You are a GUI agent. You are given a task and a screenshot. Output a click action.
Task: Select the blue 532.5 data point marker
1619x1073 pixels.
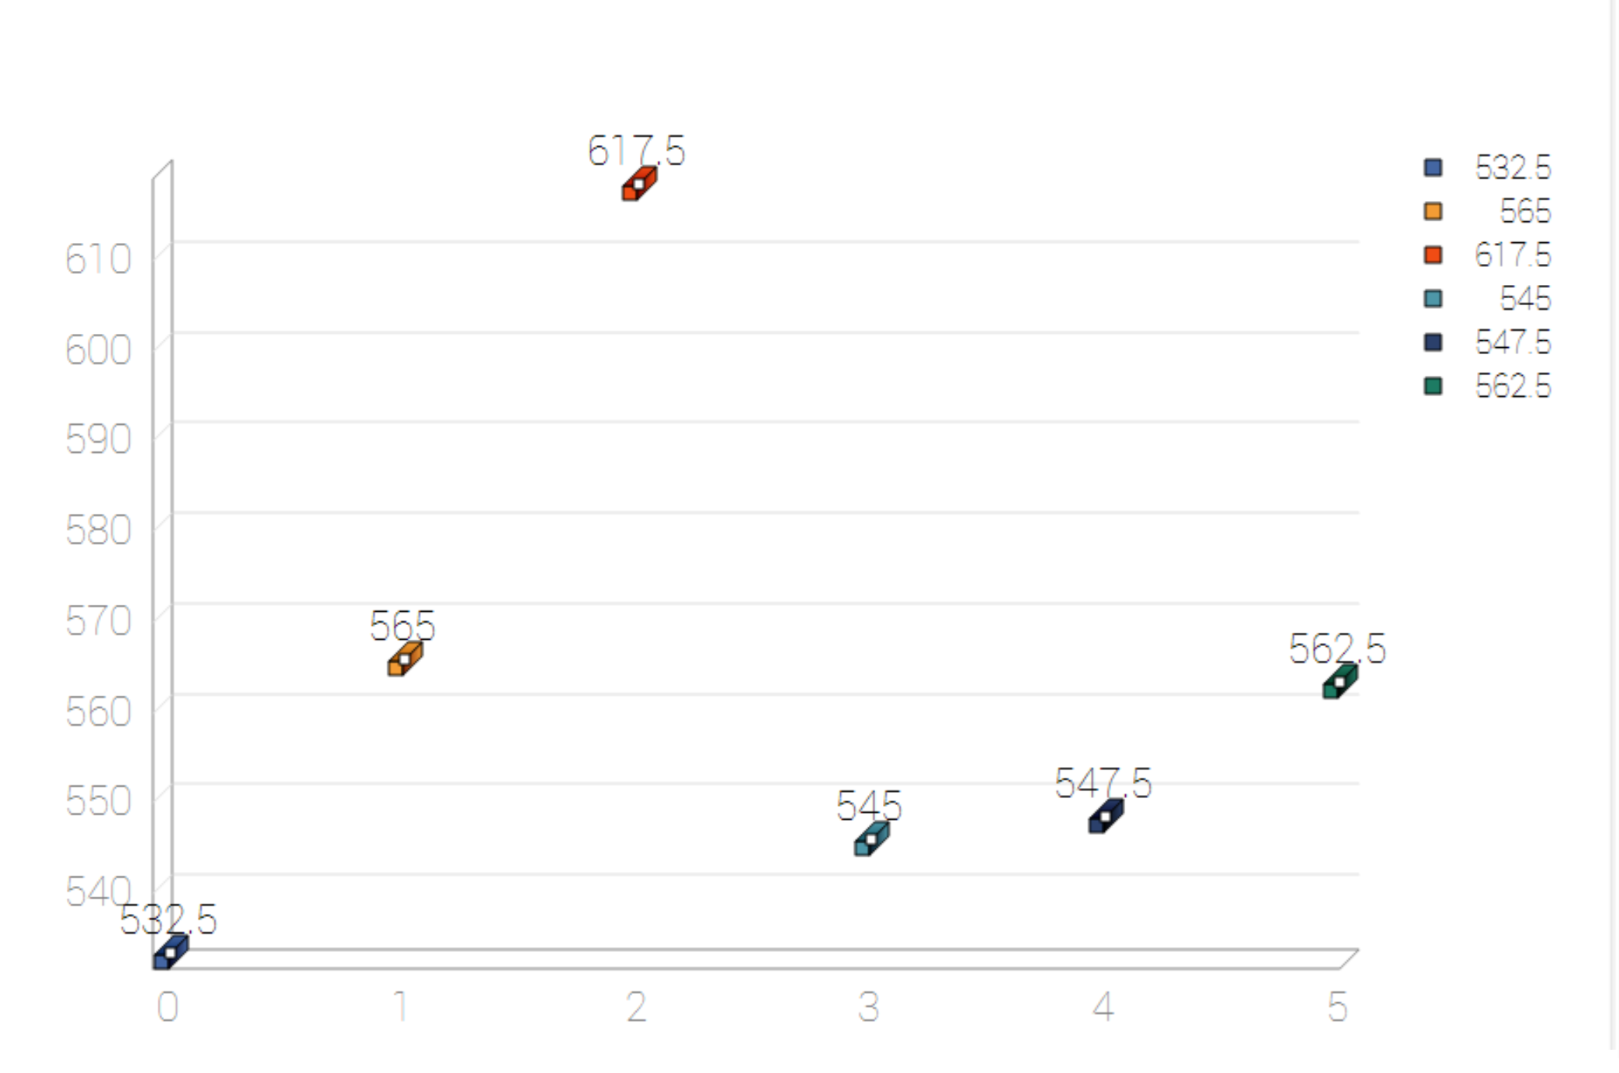click(x=170, y=953)
